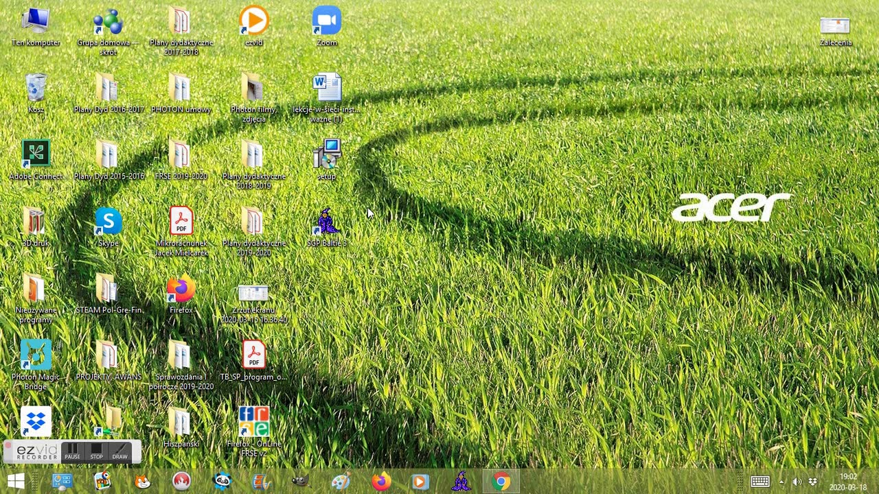Show hidden system tray icons

(x=781, y=482)
